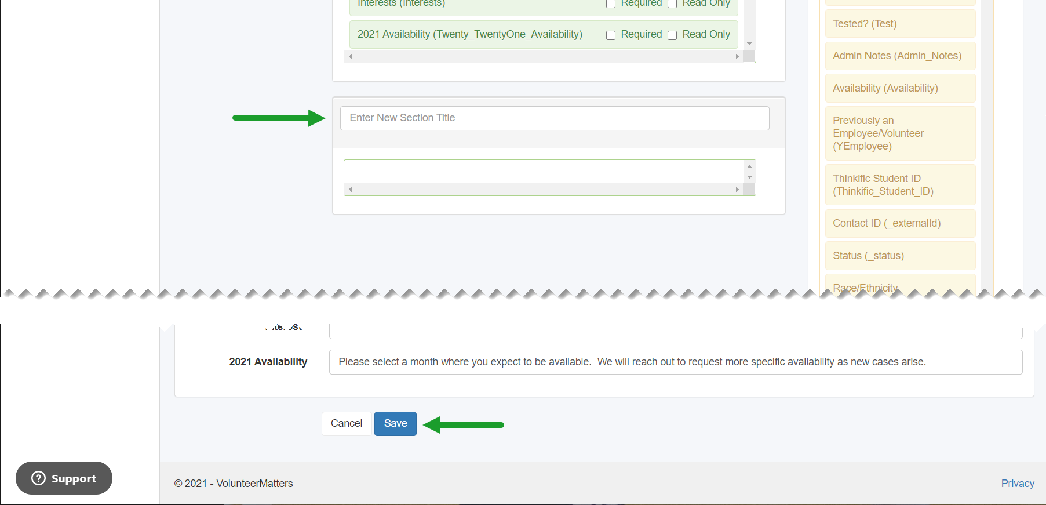This screenshot has width=1046, height=505.
Task: Click the Cancel button
Action: point(347,423)
